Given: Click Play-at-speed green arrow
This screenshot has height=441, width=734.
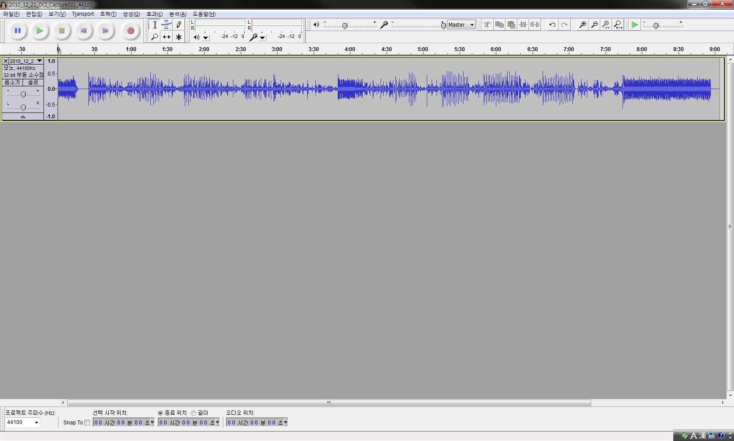Looking at the screenshot, I should [x=635, y=25].
